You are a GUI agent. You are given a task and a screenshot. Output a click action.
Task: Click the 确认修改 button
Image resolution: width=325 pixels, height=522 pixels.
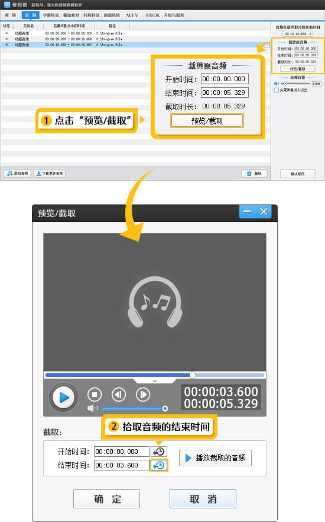coord(297,174)
